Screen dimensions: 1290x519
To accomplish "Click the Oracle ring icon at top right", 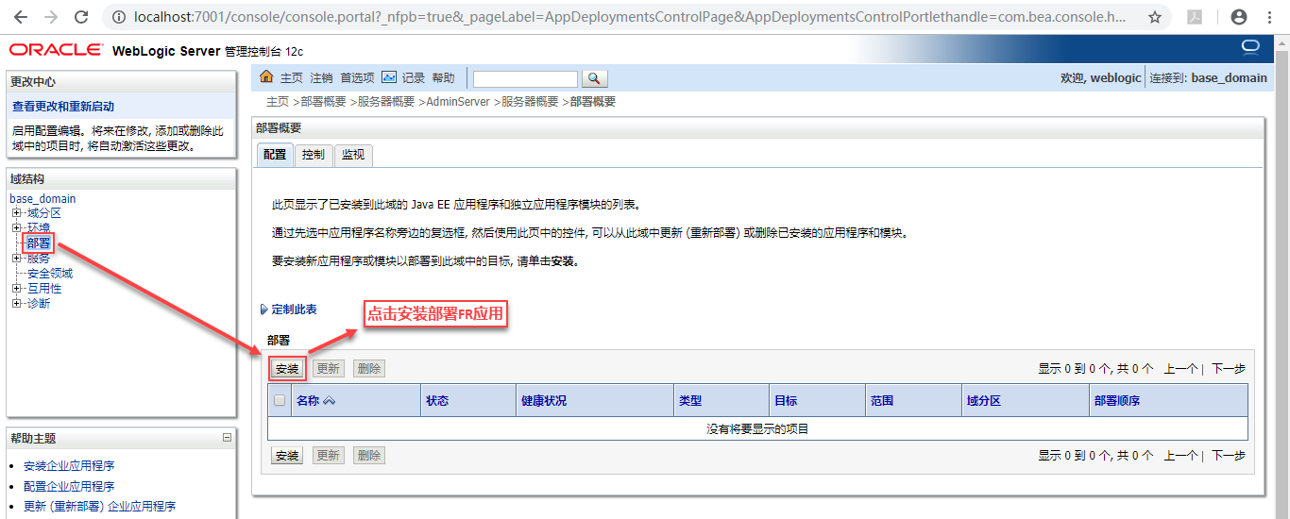I will (x=1250, y=46).
